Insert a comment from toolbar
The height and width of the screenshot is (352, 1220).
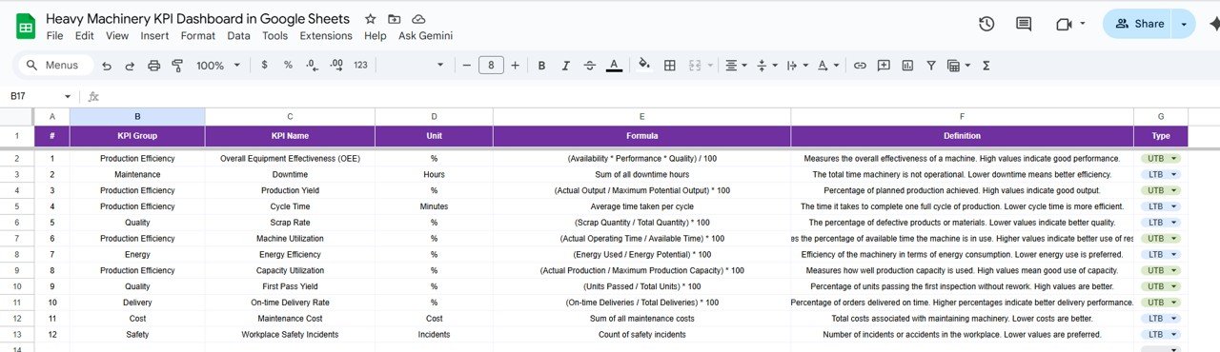884,66
